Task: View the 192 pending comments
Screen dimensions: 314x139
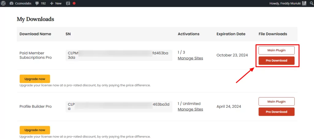Action: (x=40, y=3)
